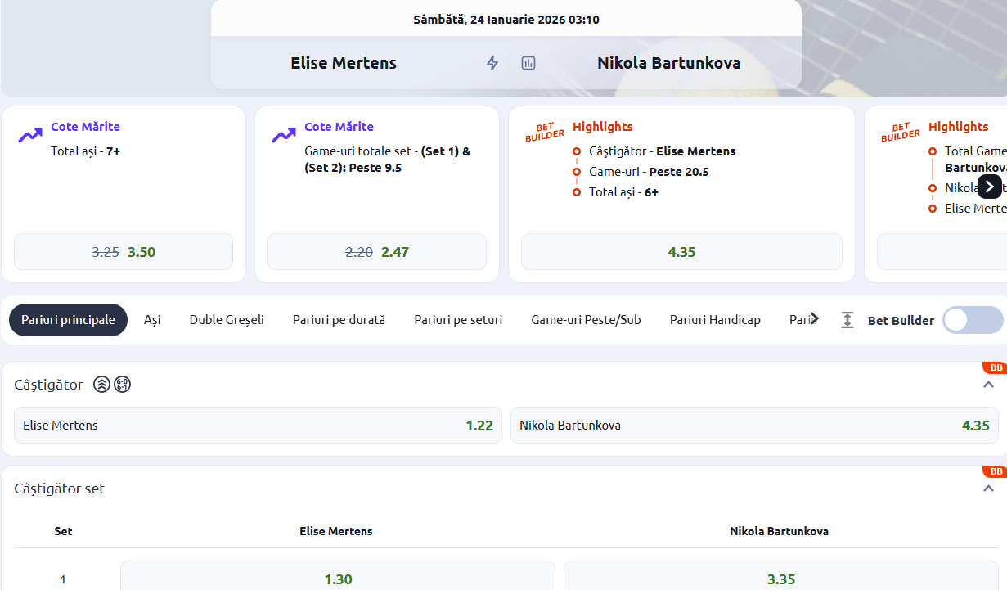
Task: Select the Pariuri Handicap tab
Action: [715, 320]
